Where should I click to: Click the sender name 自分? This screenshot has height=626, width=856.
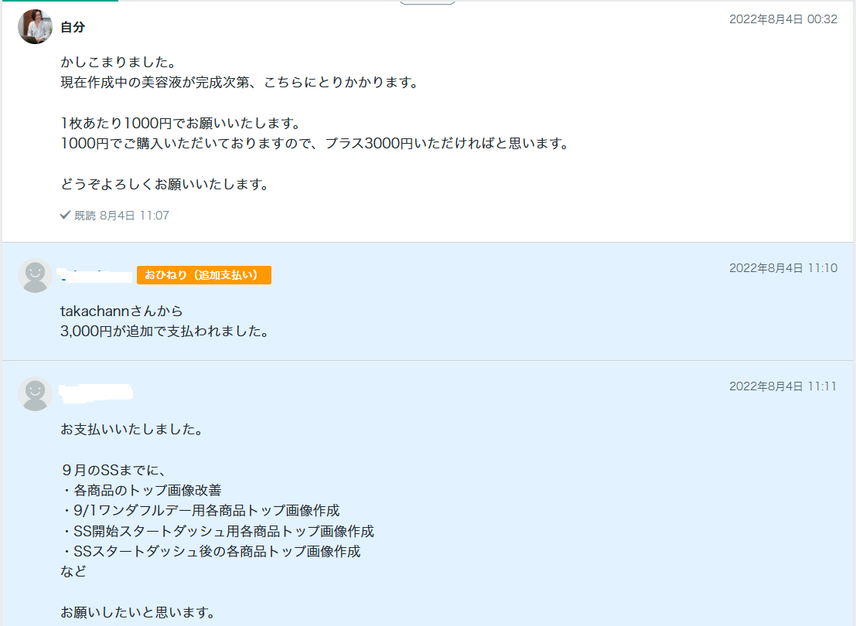(x=73, y=28)
